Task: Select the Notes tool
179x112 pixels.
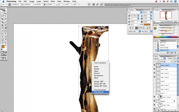Action: tap(2, 40)
